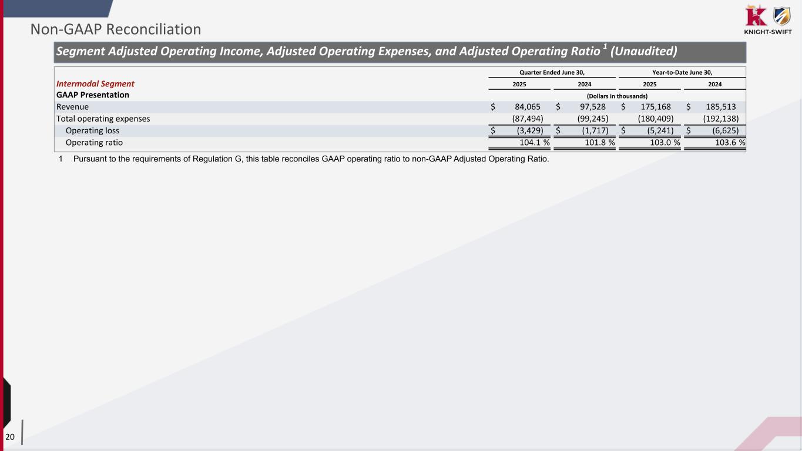Select the quarterly 2025 revenue value 84,065
This screenshot has width=802, height=451.
point(523,107)
